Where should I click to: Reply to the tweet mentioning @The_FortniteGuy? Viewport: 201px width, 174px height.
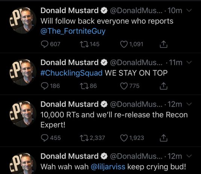(x=45, y=44)
